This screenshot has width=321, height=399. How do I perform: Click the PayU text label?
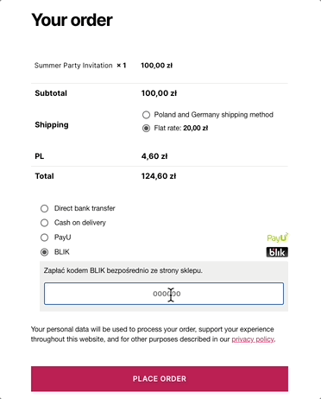click(63, 237)
